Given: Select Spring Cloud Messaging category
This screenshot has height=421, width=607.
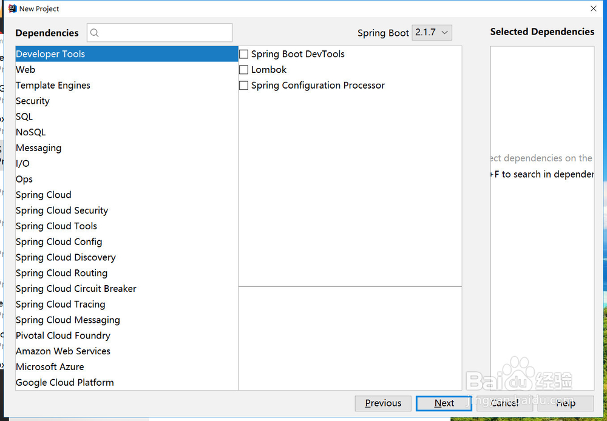Looking at the screenshot, I should pos(127,320).
